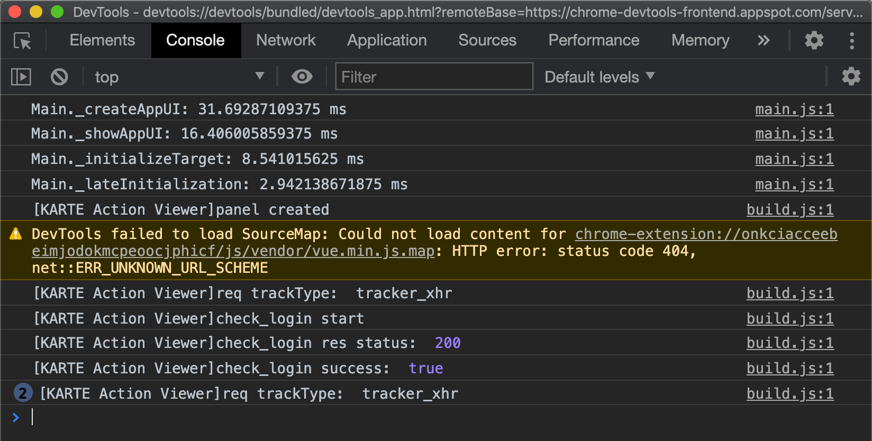
Task: Open console settings gear icon
Action: click(x=851, y=77)
